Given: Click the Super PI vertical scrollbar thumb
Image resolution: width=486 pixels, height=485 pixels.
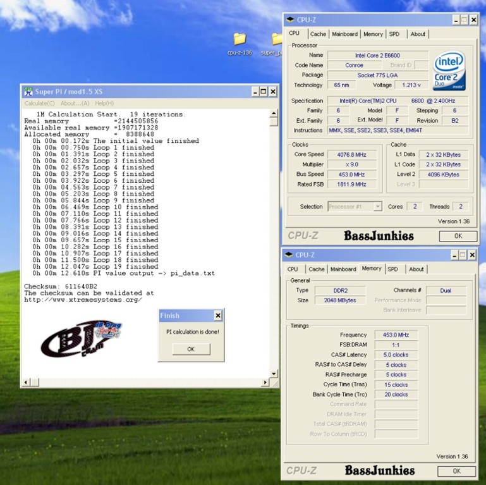Looking at the screenshot, I should pos(274,121).
